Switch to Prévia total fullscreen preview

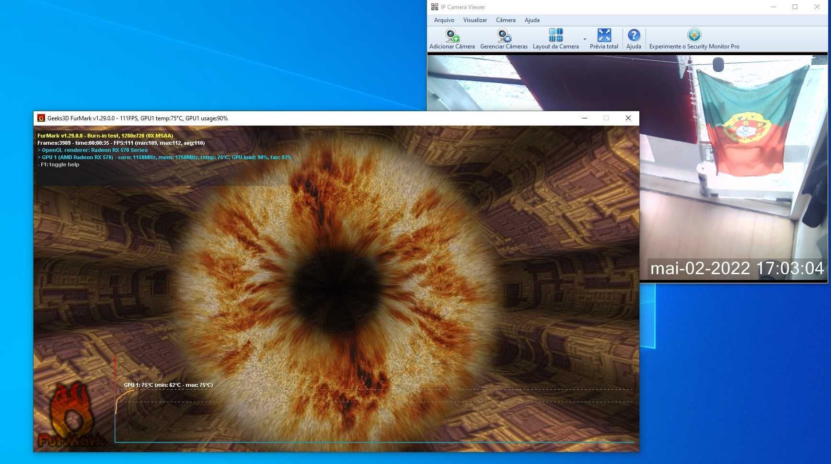[x=604, y=39]
